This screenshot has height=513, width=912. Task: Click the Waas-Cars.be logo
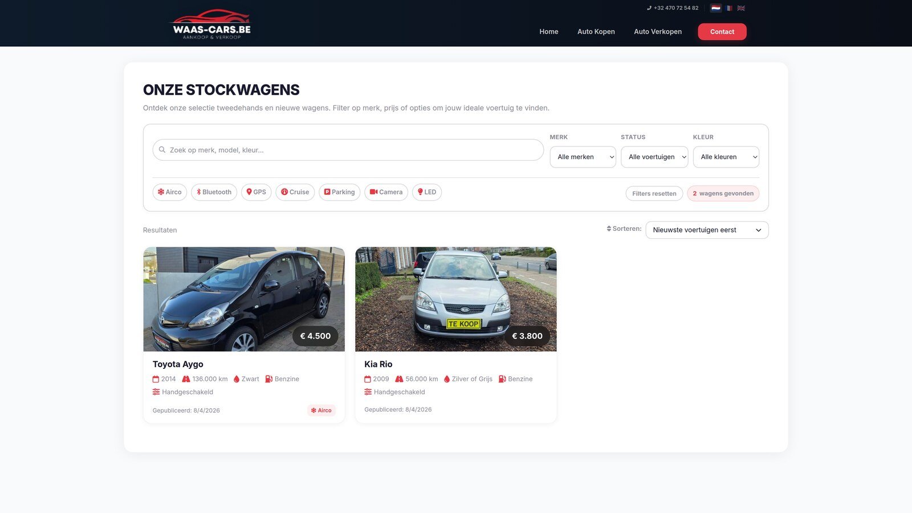coord(211,24)
